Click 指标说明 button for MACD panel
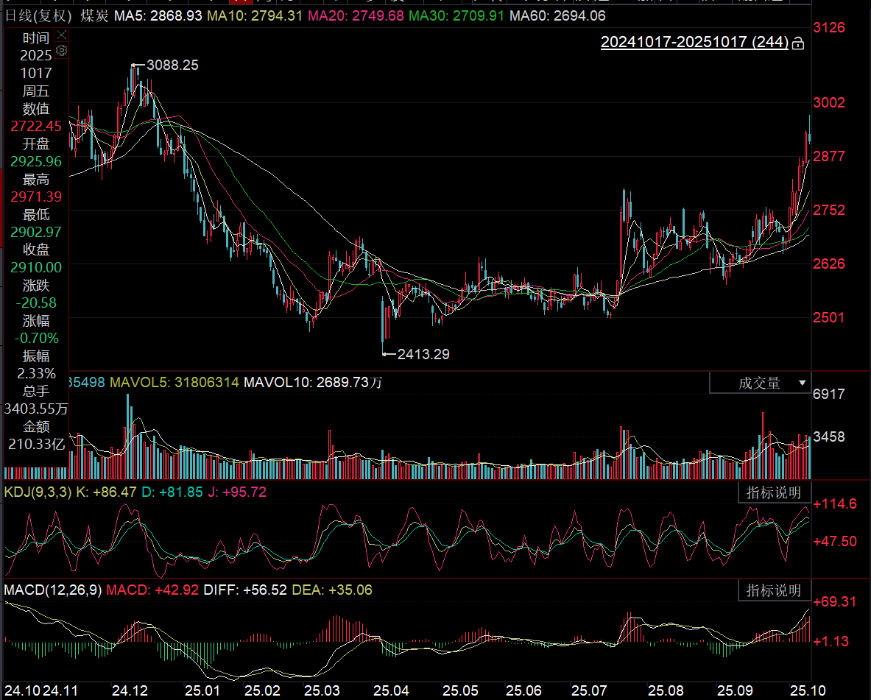Image resolution: width=871 pixels, height=700 pixels. (773, 590)
